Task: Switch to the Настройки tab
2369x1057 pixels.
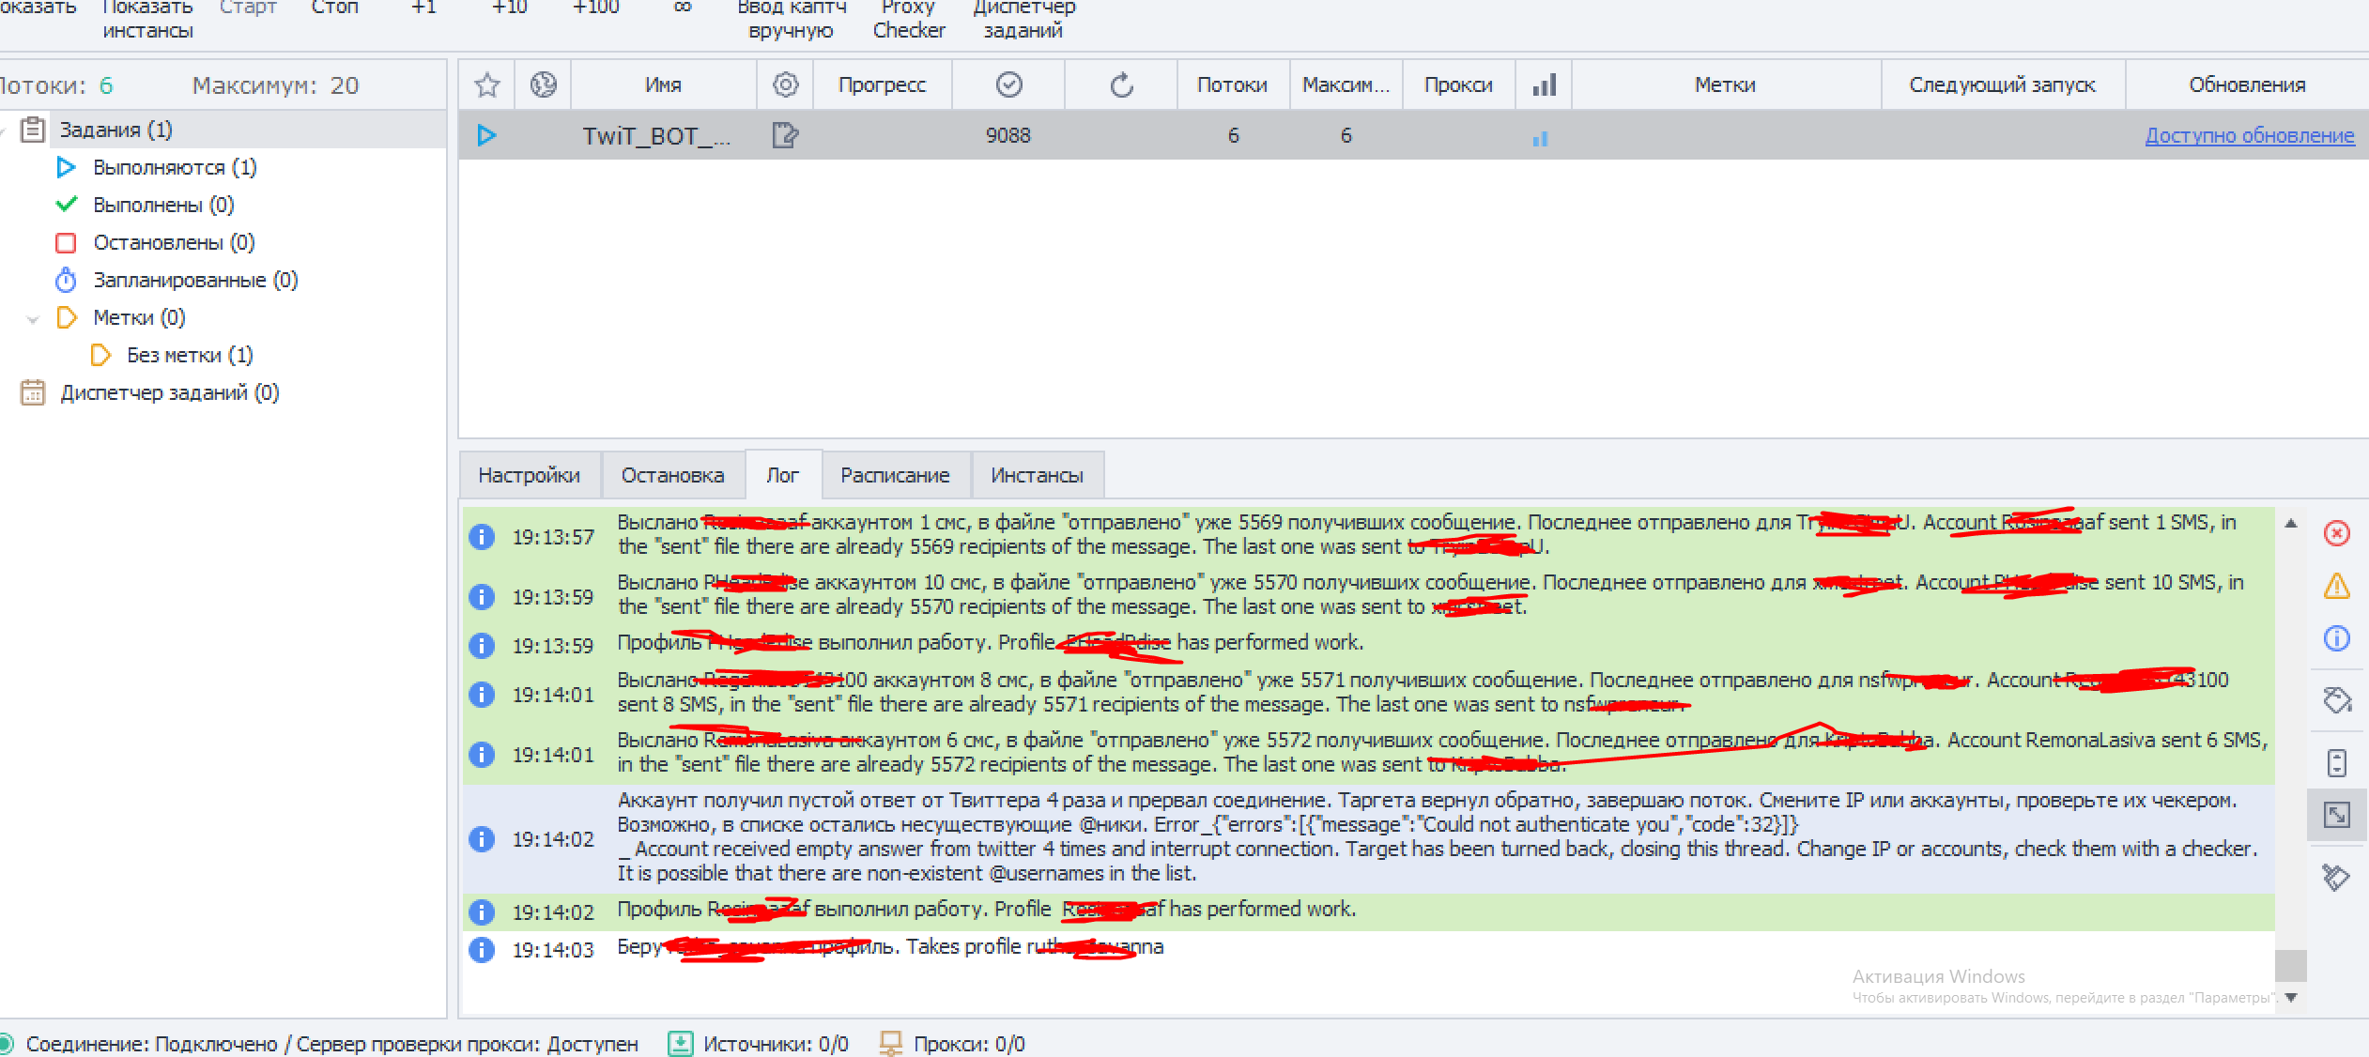Action: [x=529, y=476]
